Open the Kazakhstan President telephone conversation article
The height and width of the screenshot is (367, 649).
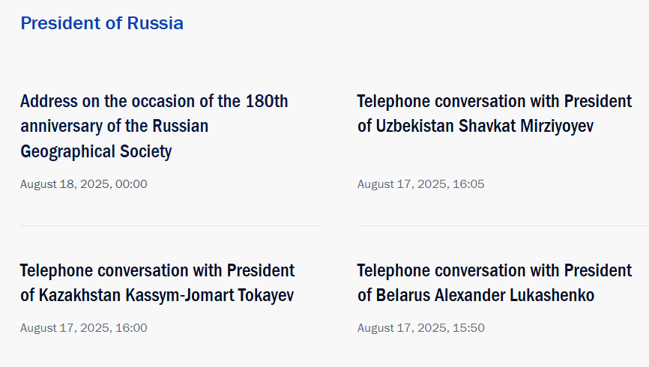[157, 282]
